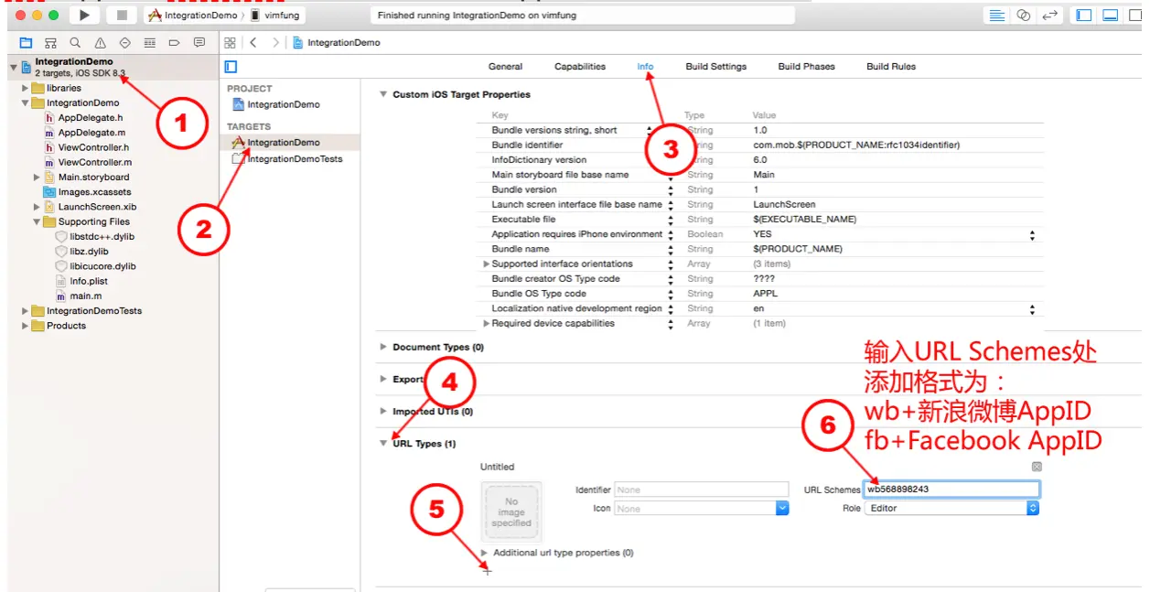This screenshot has height=592, width=1150.
Task: Expand the Products group
Action: click(x=26, y=326)
